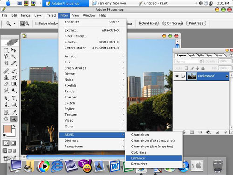Swap foreground and background colors
This screenshot has width=233, height=175.
tap(14, 126)
